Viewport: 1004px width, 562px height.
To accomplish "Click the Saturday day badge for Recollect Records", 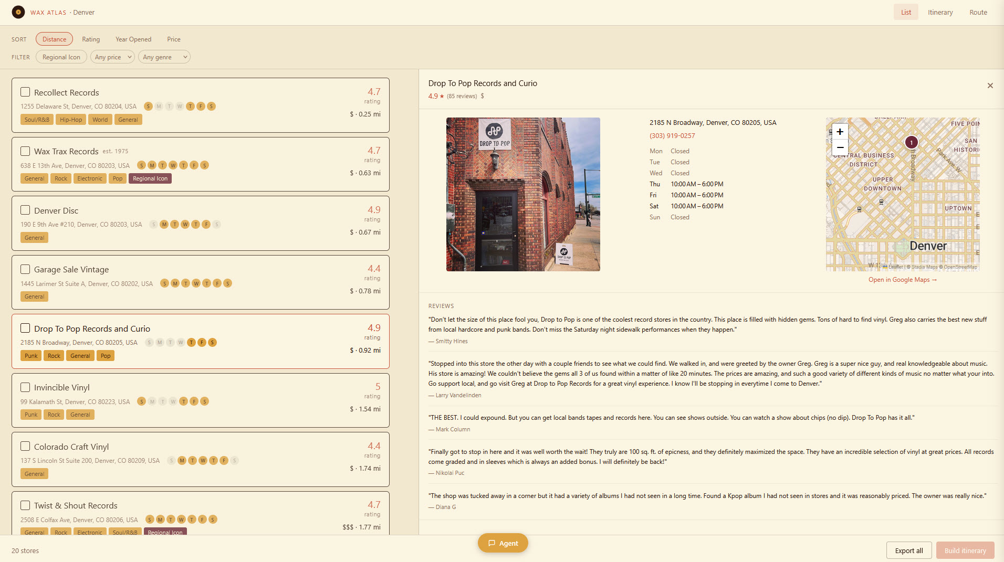I will click(x=211, y=107).
